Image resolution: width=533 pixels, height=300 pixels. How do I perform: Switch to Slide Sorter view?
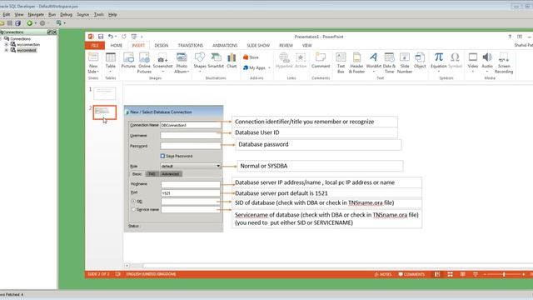click(450, 274)
